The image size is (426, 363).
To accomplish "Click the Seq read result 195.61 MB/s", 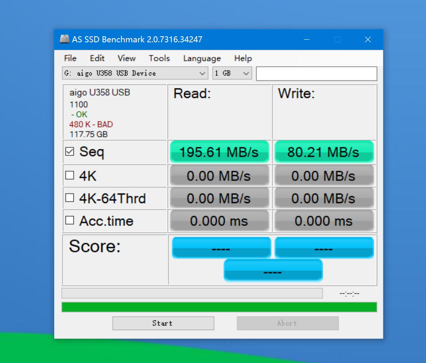I will pyautogui.click(x=219, y=151).
